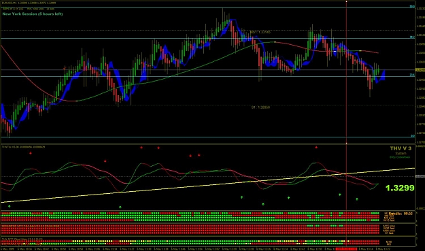Select the H1 fast row label
The width and height of the screenshot is (425, 251).
[x=389, y=233]
